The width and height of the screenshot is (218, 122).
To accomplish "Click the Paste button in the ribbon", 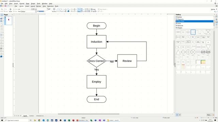I will coord(2,11).
